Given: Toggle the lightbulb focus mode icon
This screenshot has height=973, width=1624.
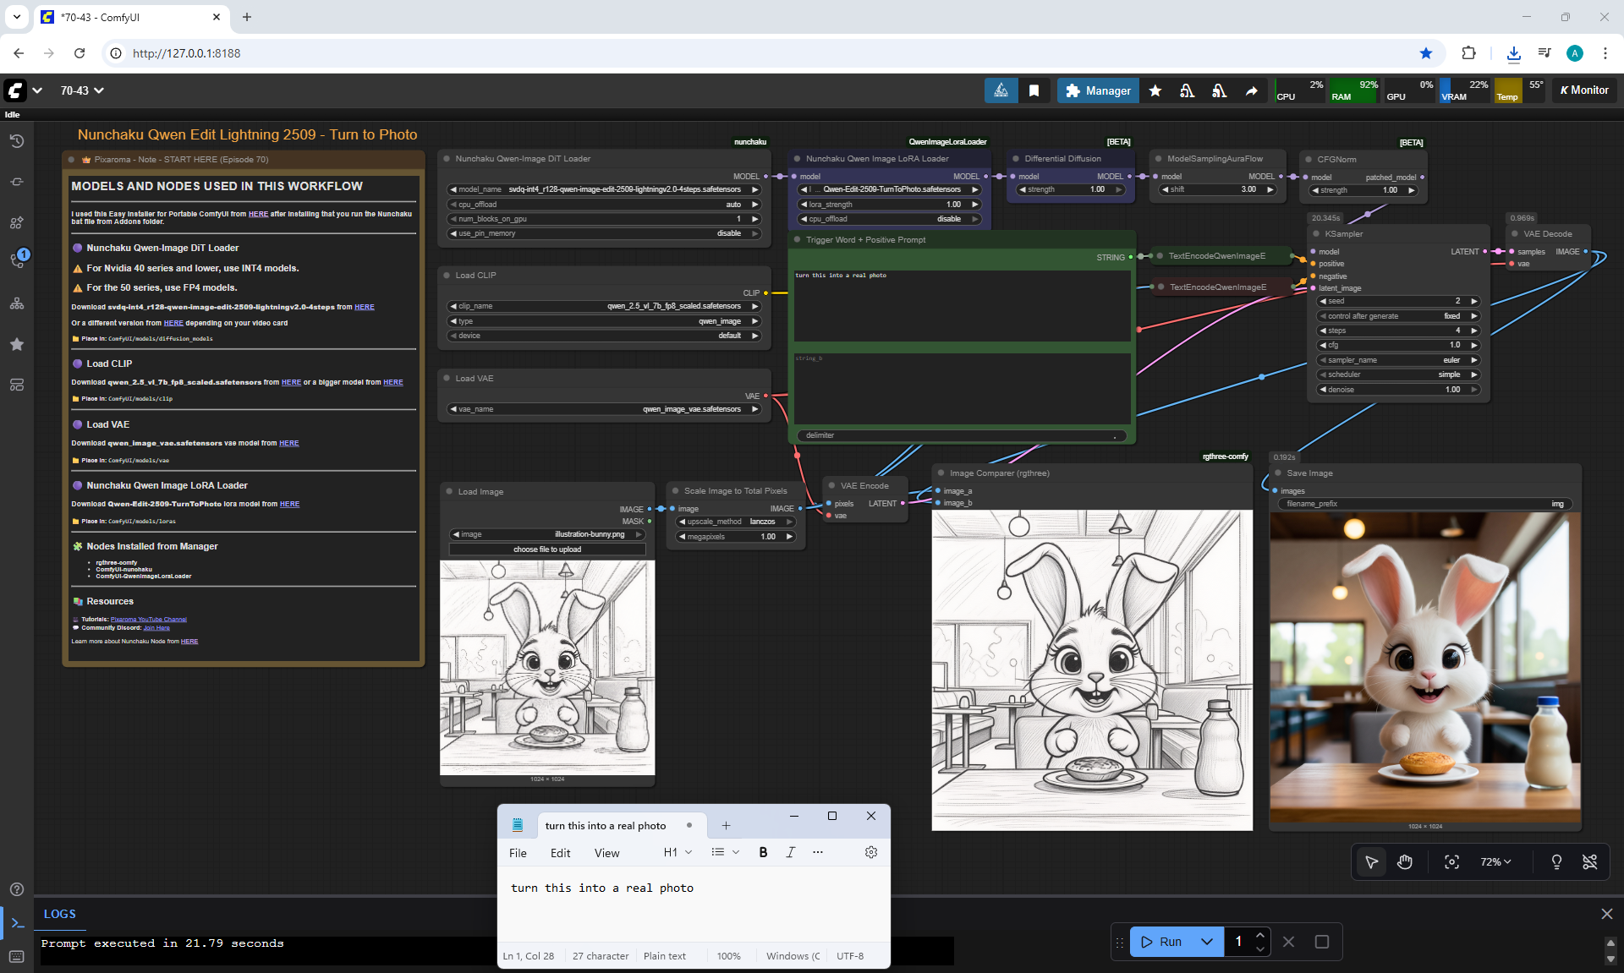Looking at the screenshot, I should pos(1556,861).
